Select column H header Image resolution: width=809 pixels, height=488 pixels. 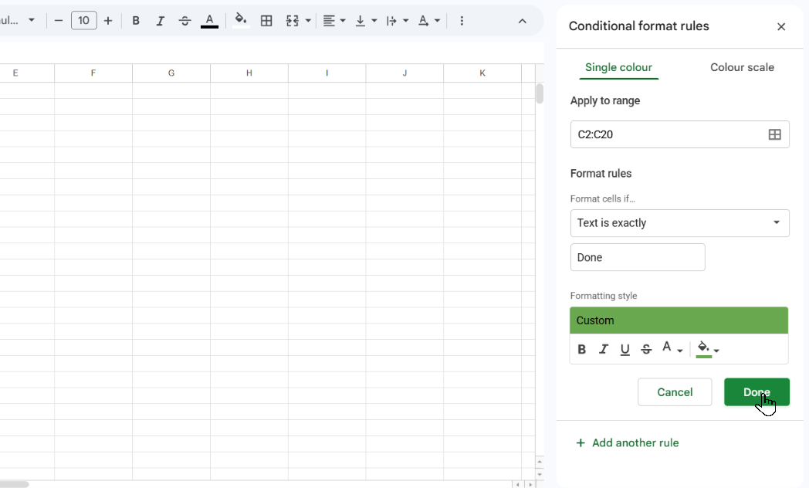click(x=249, y=73)
